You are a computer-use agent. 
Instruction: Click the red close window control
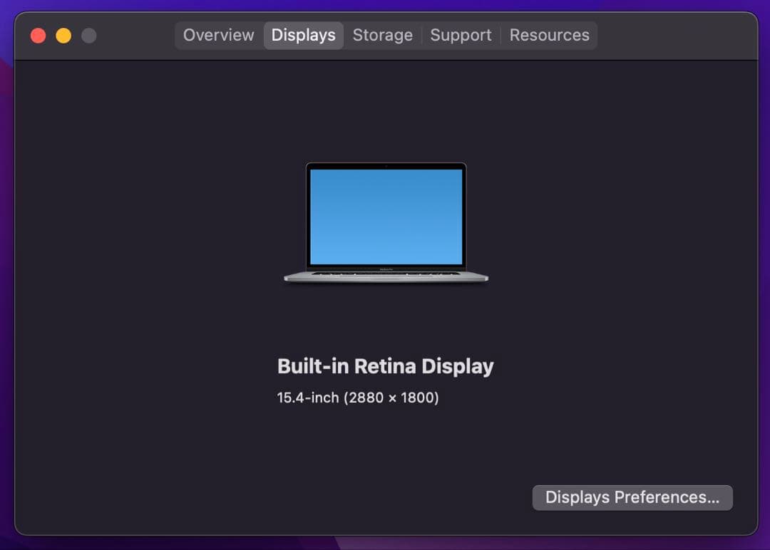pos(38,35)
